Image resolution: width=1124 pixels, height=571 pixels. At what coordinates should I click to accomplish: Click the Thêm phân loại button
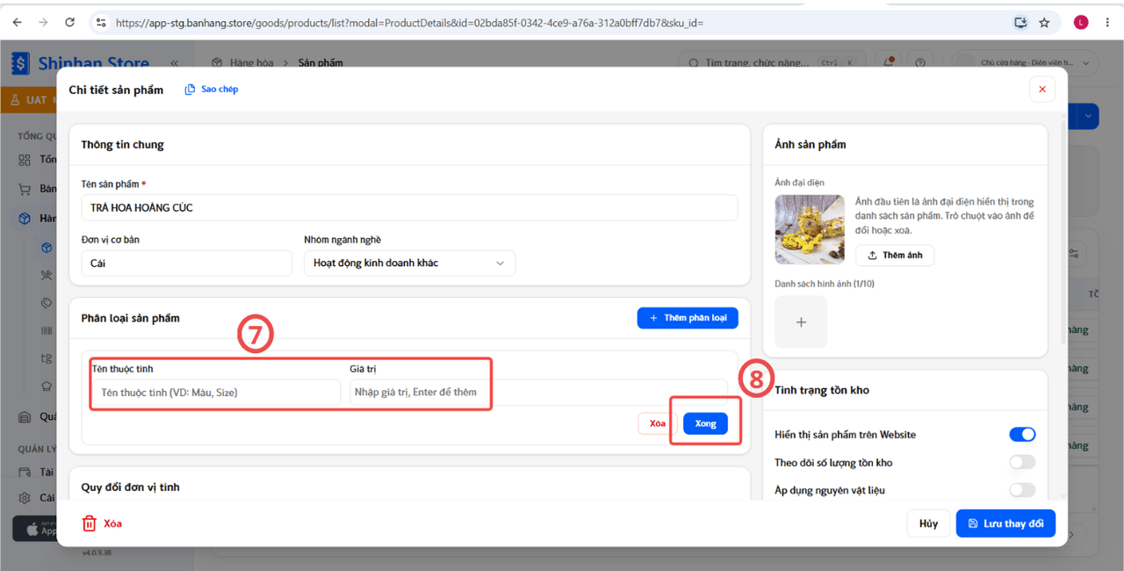pos(688,318)
